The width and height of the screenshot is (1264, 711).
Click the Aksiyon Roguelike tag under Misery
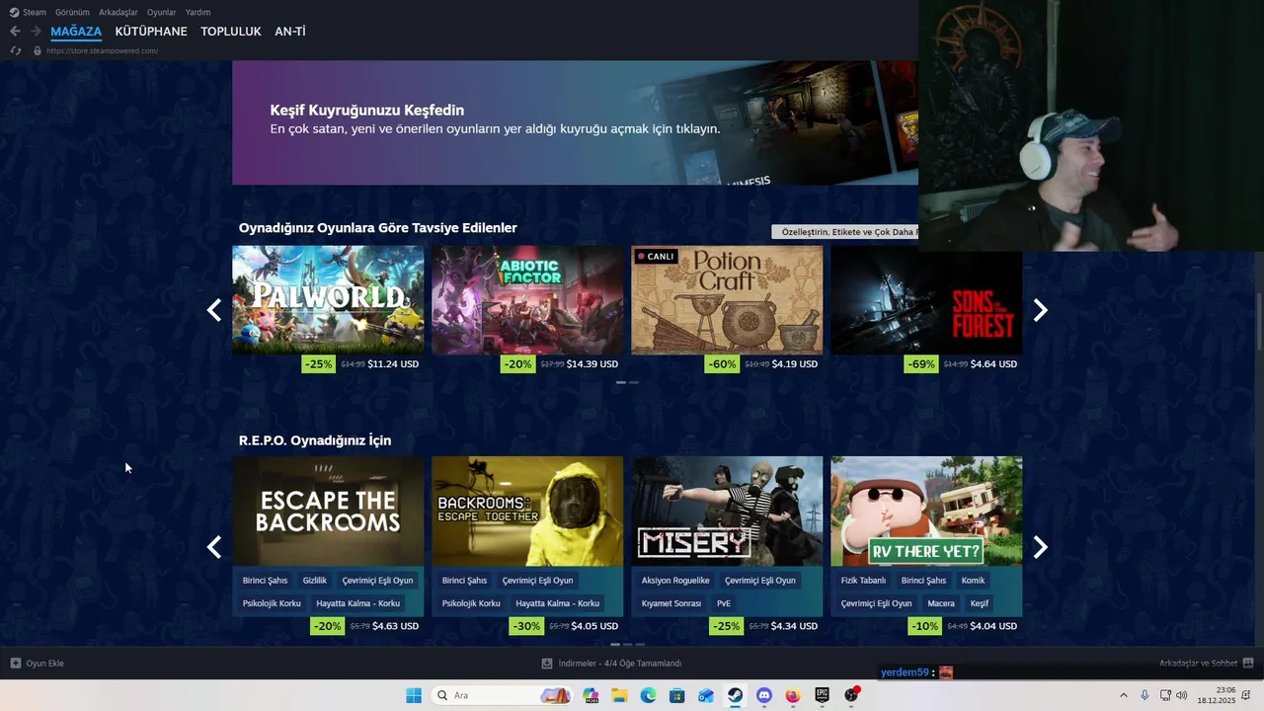(x=675, y=581)
